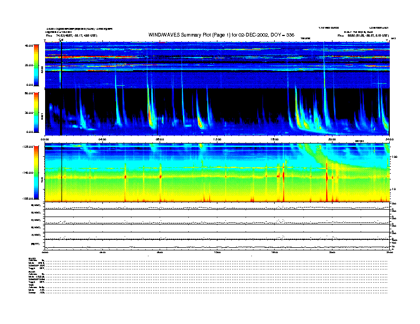Screen dimensions: 420x324
Task: Click the tall red TNR spike near 19:40
Action: pos(327,182)
